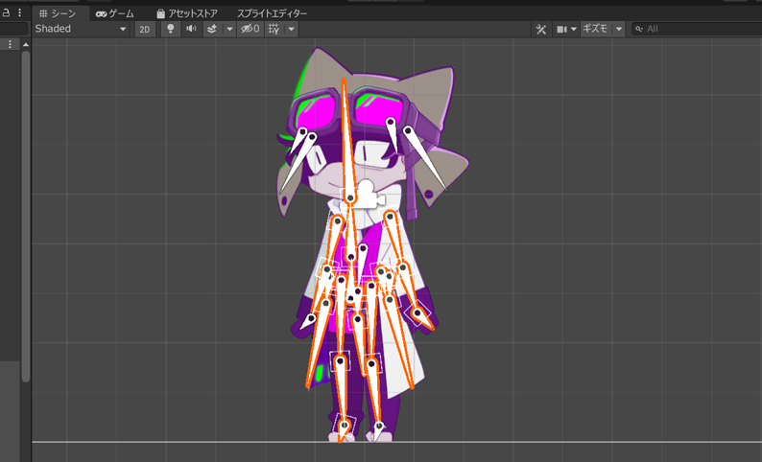Open the scene effects options dropdown arrow
Viewport: 762px width, 462px height.
pos(230,29)
